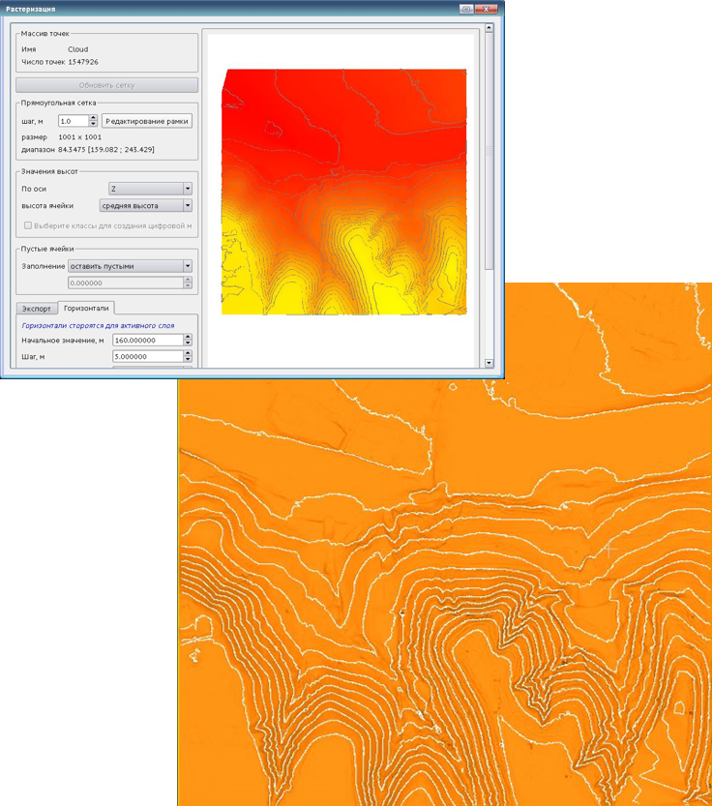
Task: Click the 'Редактирование рамки' button
Action: (147, 121)
